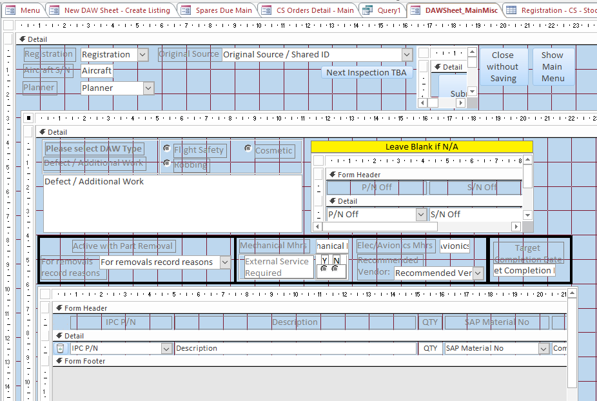Switch to the Query1 tab
Screen dimensions: 597x401
(383, 10)
